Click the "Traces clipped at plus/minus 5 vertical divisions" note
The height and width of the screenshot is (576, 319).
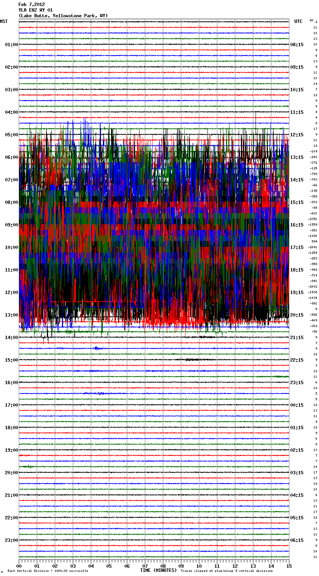(x=227, y=571)
